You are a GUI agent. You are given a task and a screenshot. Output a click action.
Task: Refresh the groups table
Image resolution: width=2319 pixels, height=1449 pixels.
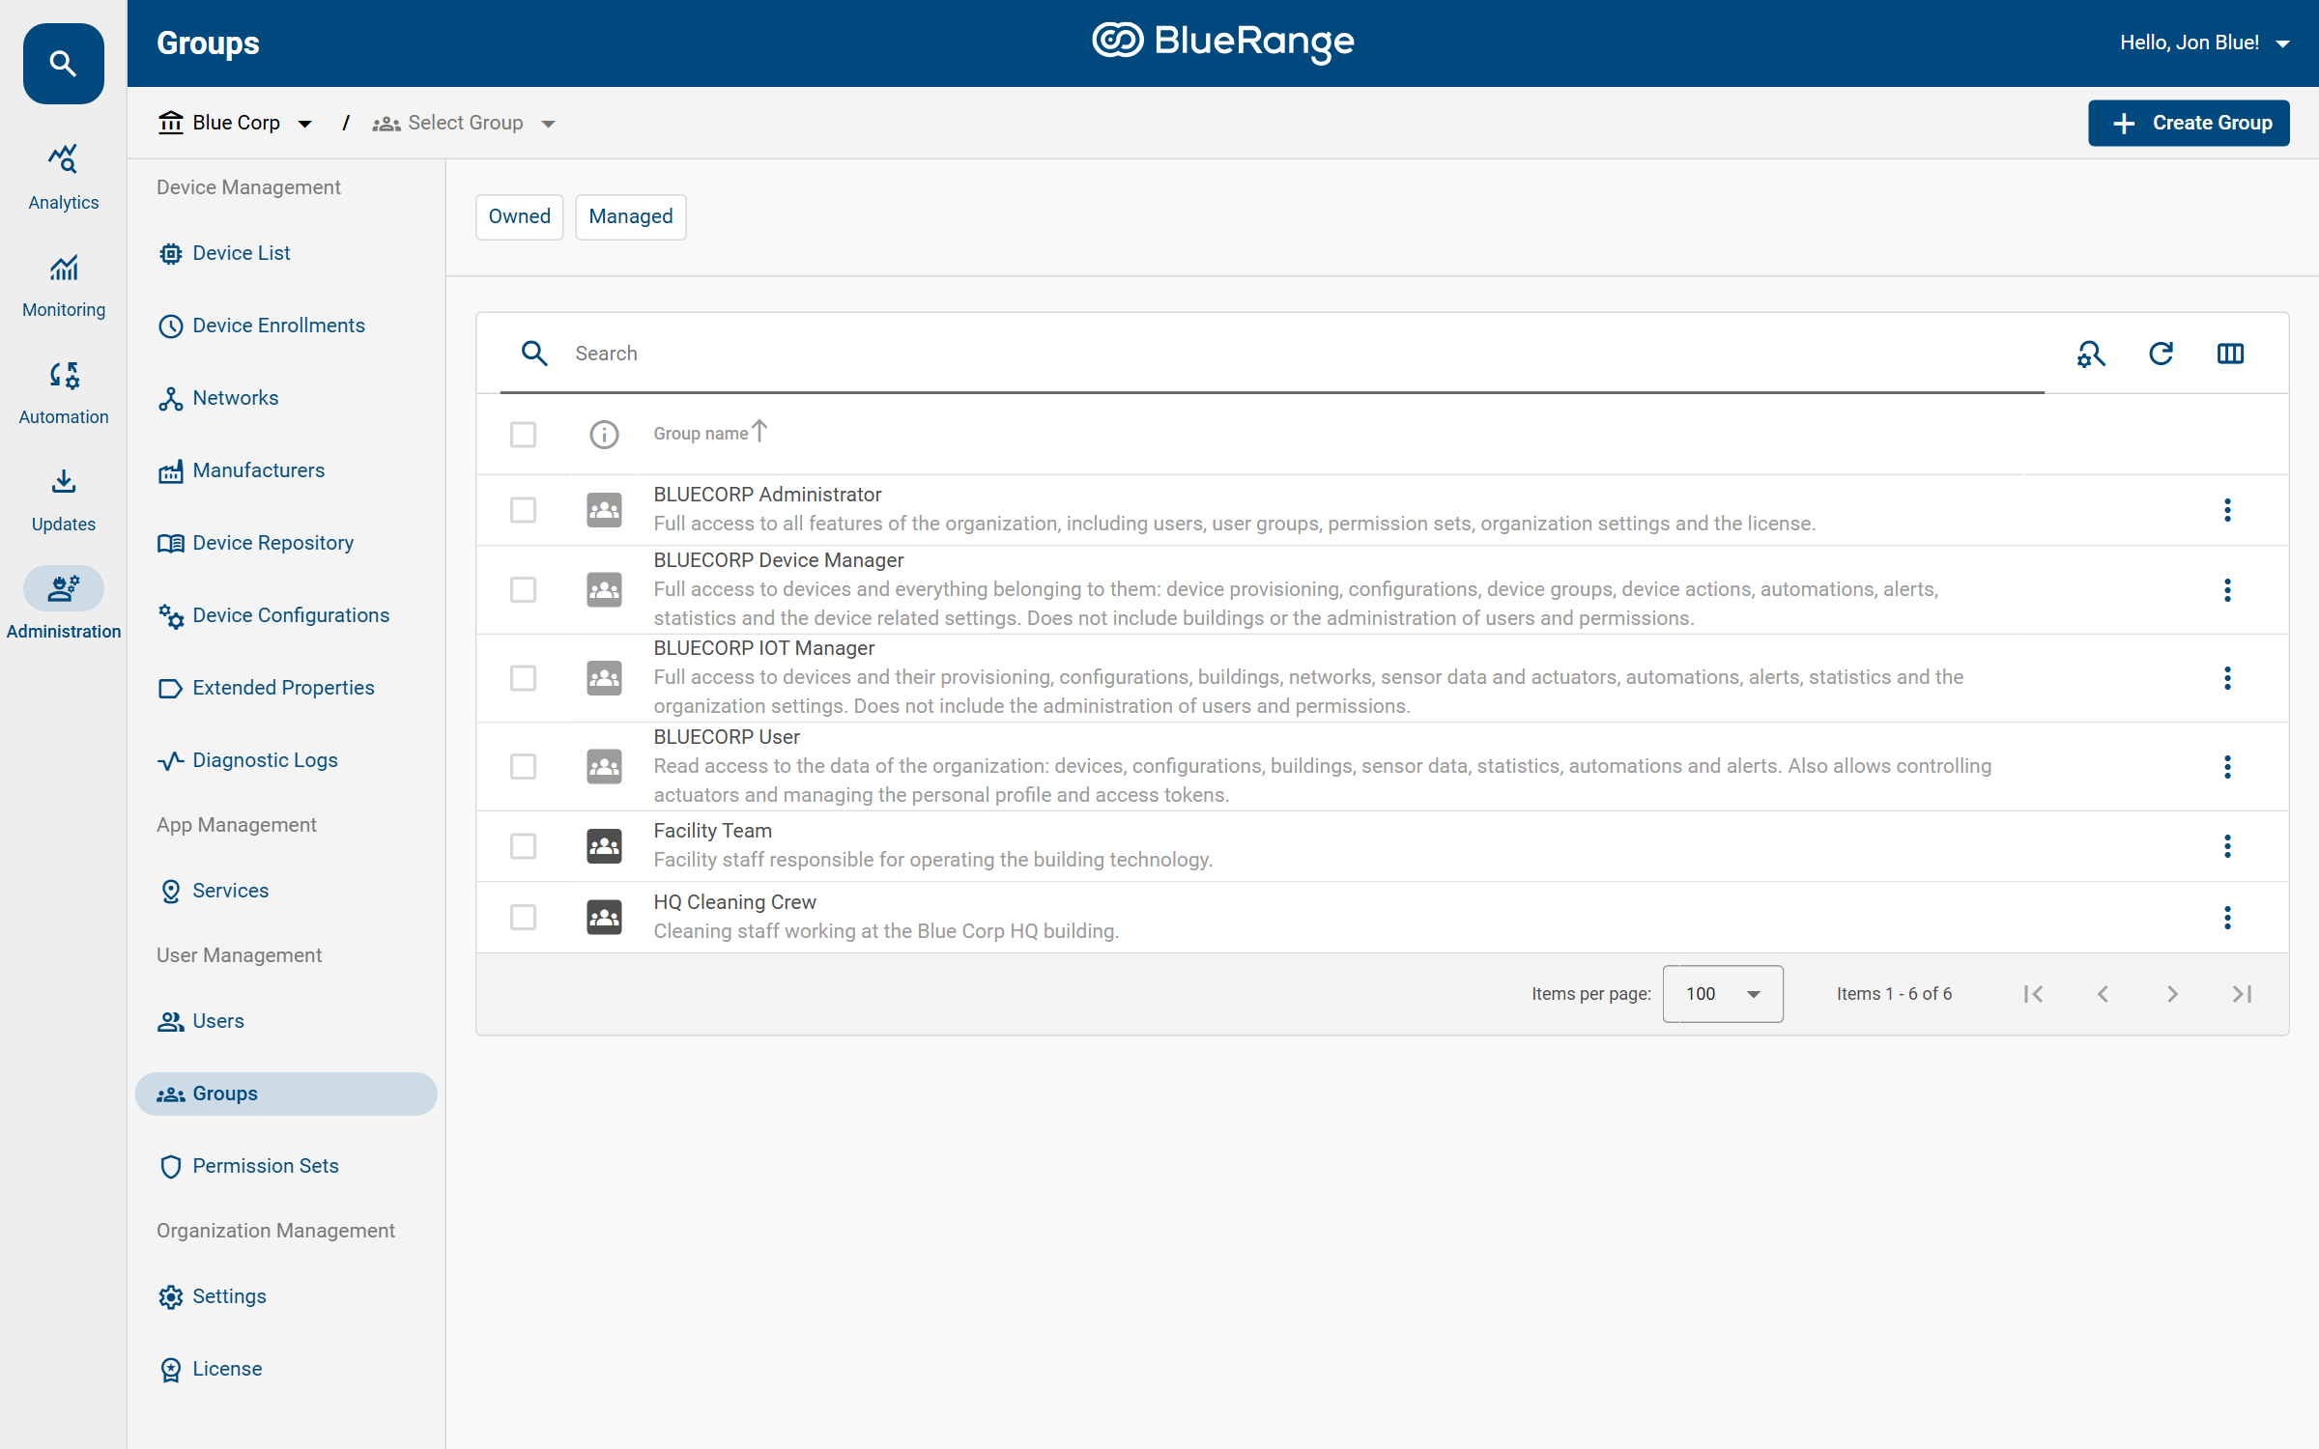[x=2161, y=354]
